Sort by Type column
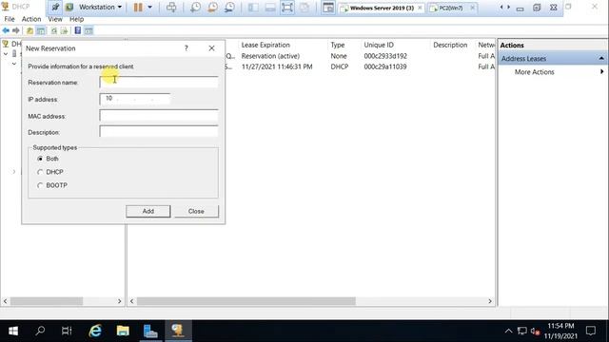The height and width of the screenshot is (342, 609). [x=338, y=45]
